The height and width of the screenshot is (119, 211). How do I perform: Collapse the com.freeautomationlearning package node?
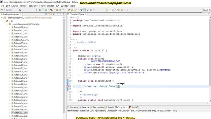(7, 24)
